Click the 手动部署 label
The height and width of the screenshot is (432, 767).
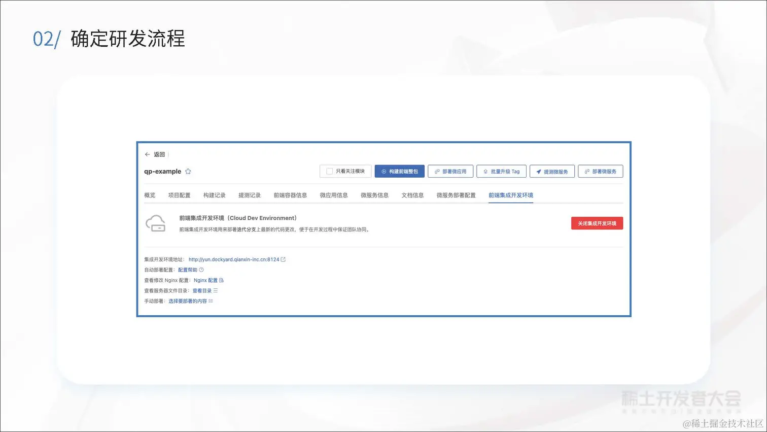pos(155,301)
